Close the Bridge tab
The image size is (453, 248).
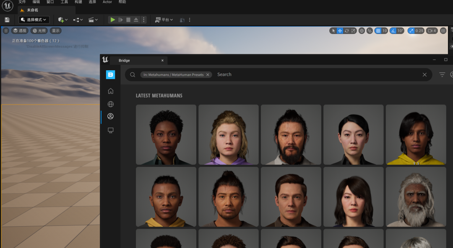[162, 61]
